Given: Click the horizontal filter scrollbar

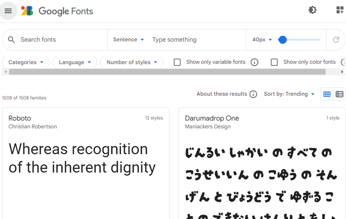Looking at the screenshot, I should (167, 72).
